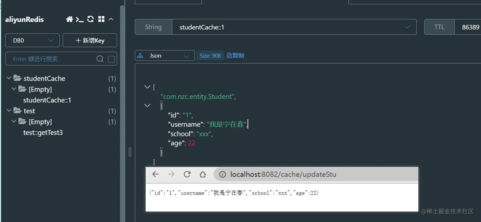Viewport: 481px width, 222px height.
Task: Toggle the exact search checkbox
Action: [x=112, y=59]
